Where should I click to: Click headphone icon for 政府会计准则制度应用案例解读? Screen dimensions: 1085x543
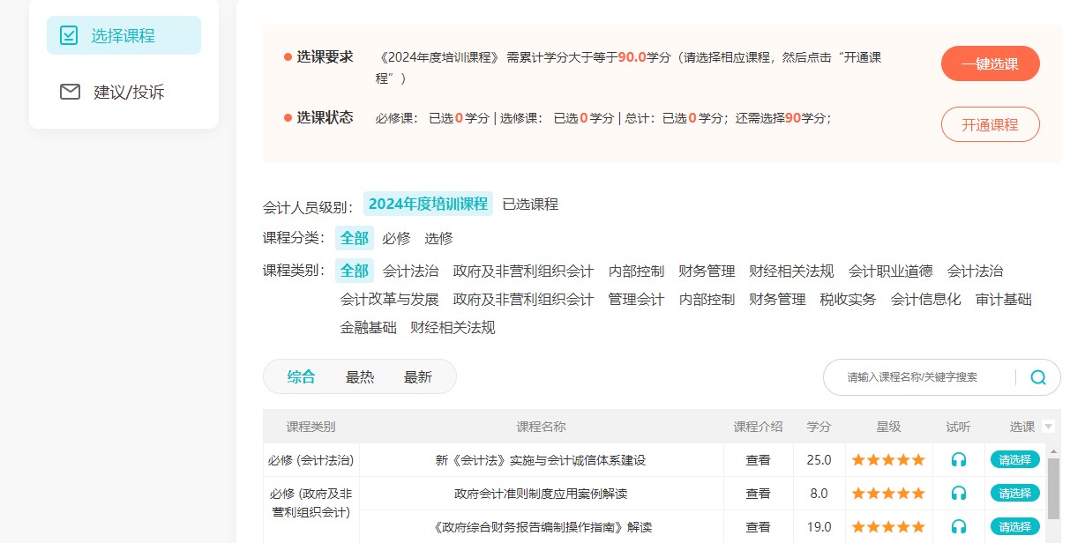tap(959, 493)
